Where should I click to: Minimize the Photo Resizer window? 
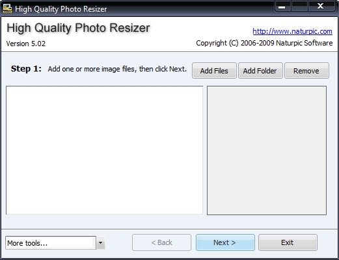coord(282,6)
